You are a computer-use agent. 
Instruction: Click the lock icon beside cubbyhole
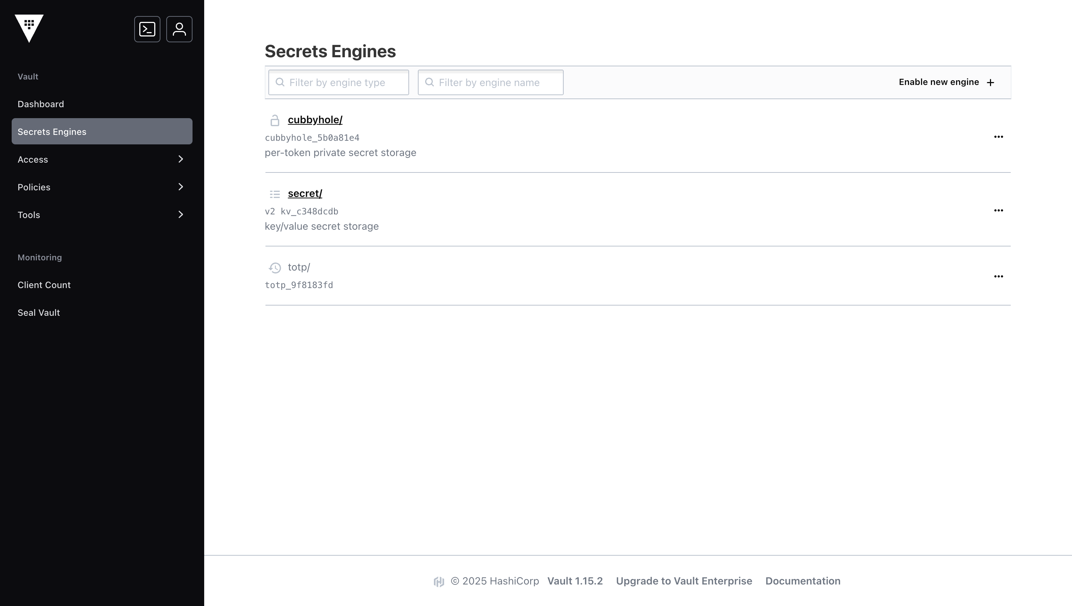pyautogui.click(x=275, y=121)
